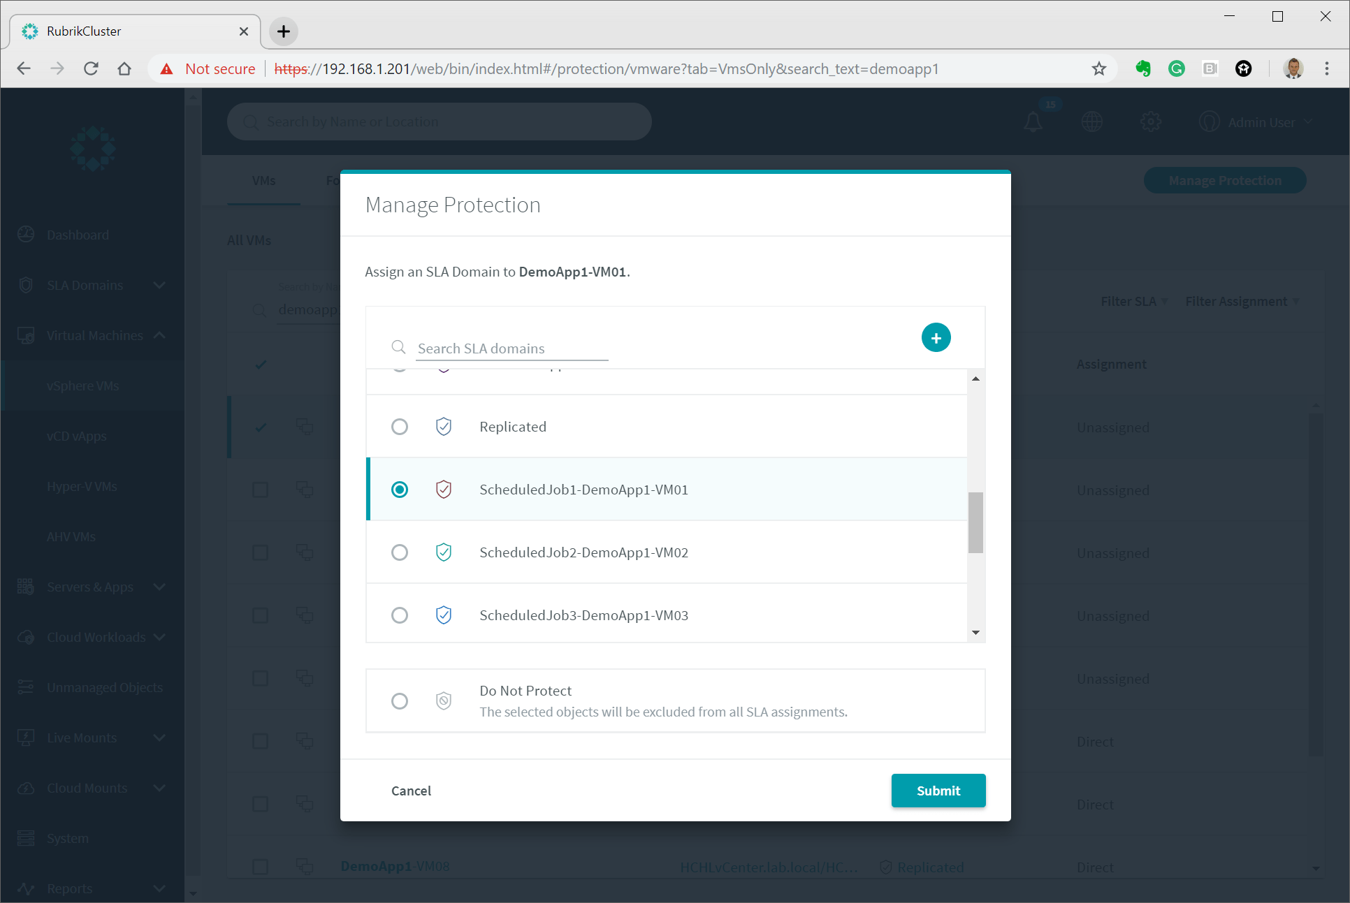Select ScheduledJob3-DemoApp1-VM03 radio button
The width and height of the screenshot is (1350, 903).
[399, 615]
